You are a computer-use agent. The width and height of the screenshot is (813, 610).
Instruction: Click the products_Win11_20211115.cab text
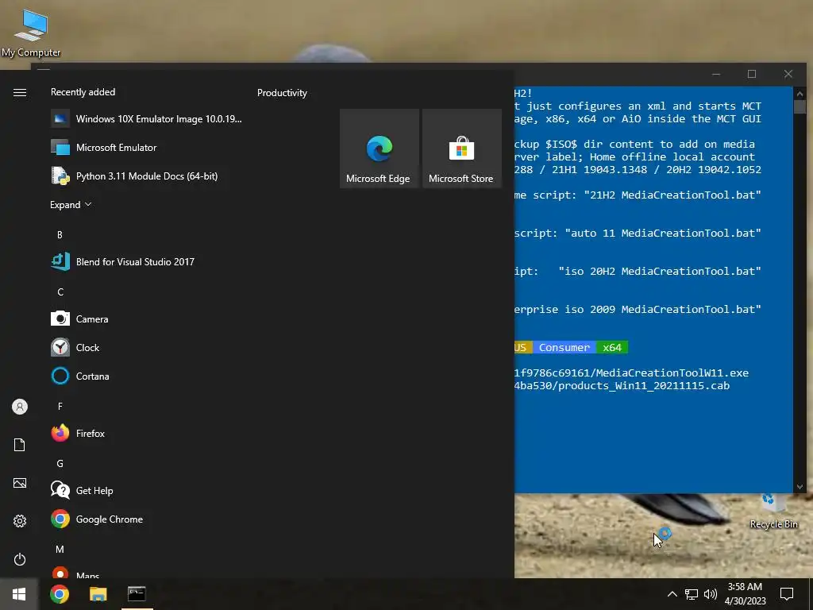point(644,386)
